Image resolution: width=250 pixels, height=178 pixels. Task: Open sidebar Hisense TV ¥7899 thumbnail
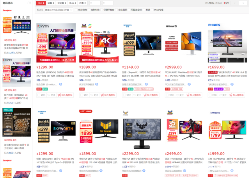coord(17,122)
